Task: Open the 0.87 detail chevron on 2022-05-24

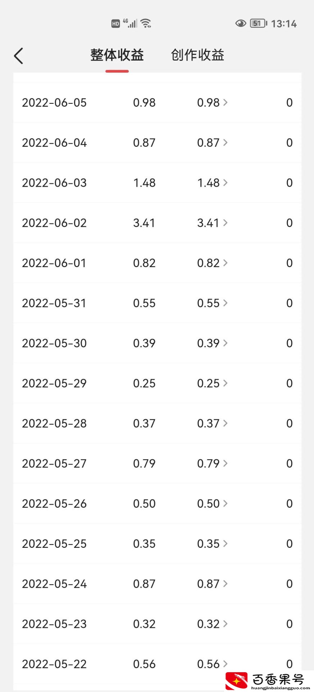Action: coord(226,584)
